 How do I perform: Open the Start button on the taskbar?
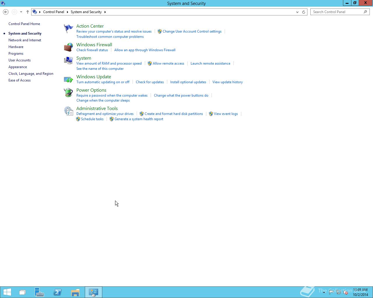[7, 292]
